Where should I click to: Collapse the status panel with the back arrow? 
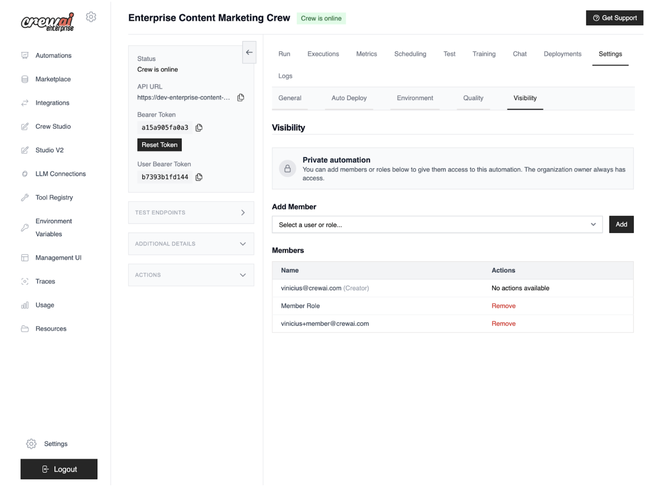(x=249, y=52)
